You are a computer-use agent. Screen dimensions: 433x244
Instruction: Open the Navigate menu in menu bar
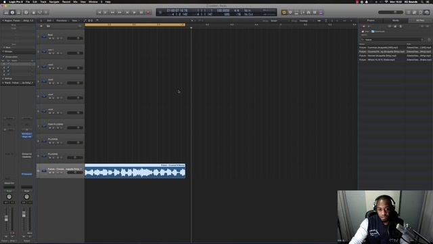click(x=54, y=1)
